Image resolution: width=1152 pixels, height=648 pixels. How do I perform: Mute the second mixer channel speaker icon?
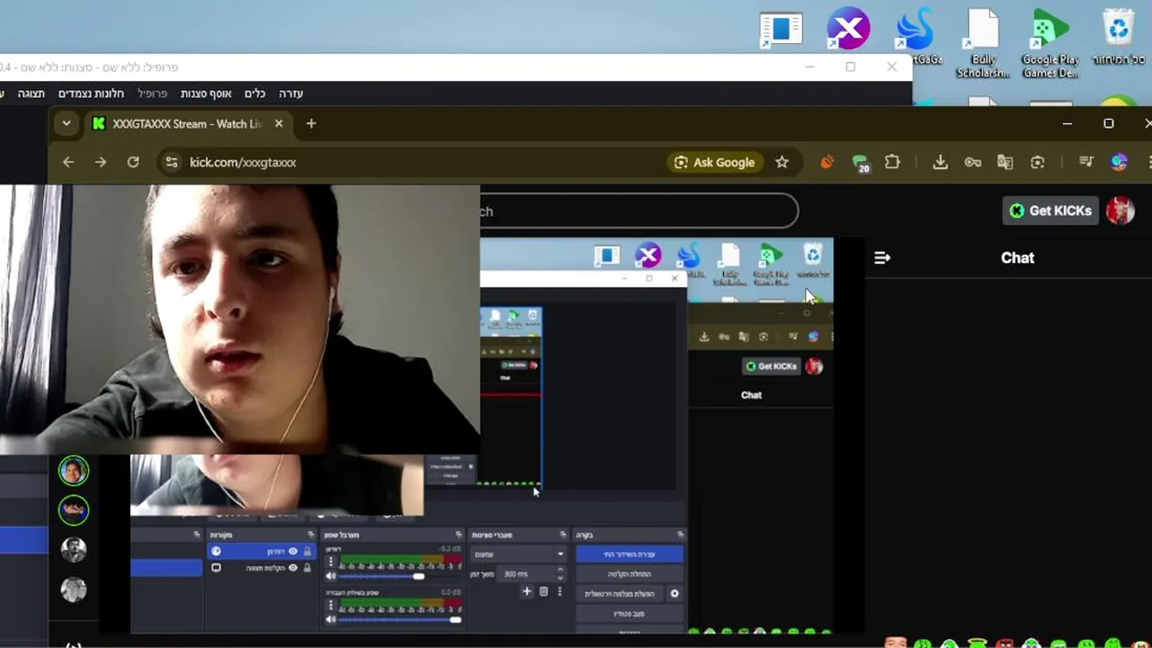331,619
